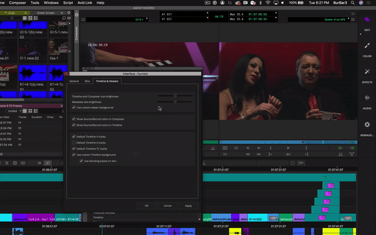The width and height of the screenshot is (376, 235).
Task: Open Untitled bin view dropdown
Action: (14, 111)
